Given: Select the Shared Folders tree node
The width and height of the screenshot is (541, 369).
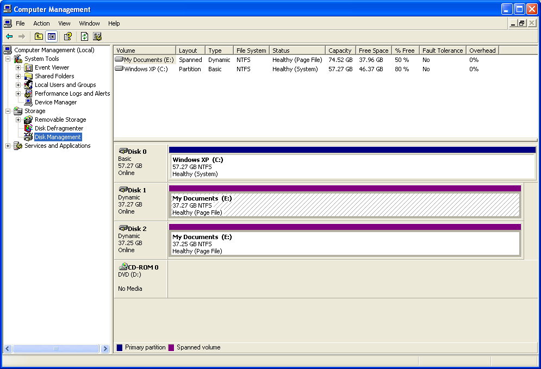Looking at the screenshot, I should pyautogui.click(x=54, y=76).
